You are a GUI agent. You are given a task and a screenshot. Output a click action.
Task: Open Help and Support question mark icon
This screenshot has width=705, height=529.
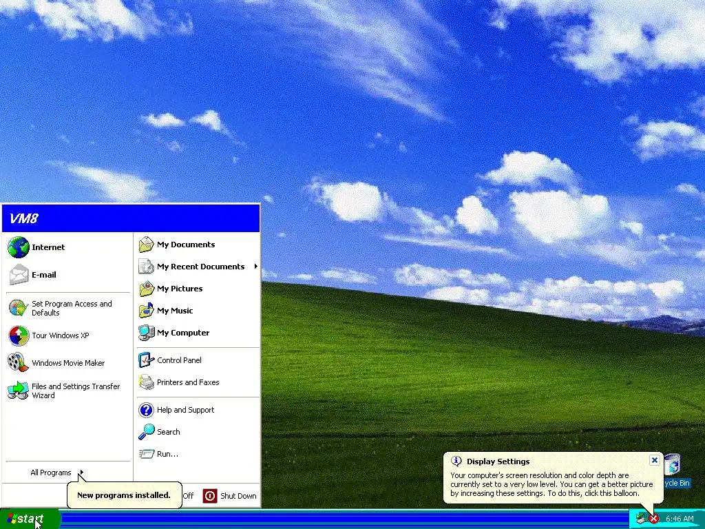click(x=147, y=410)
